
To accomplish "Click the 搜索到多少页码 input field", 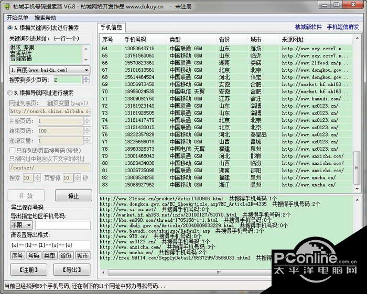I will coord(68,80).
